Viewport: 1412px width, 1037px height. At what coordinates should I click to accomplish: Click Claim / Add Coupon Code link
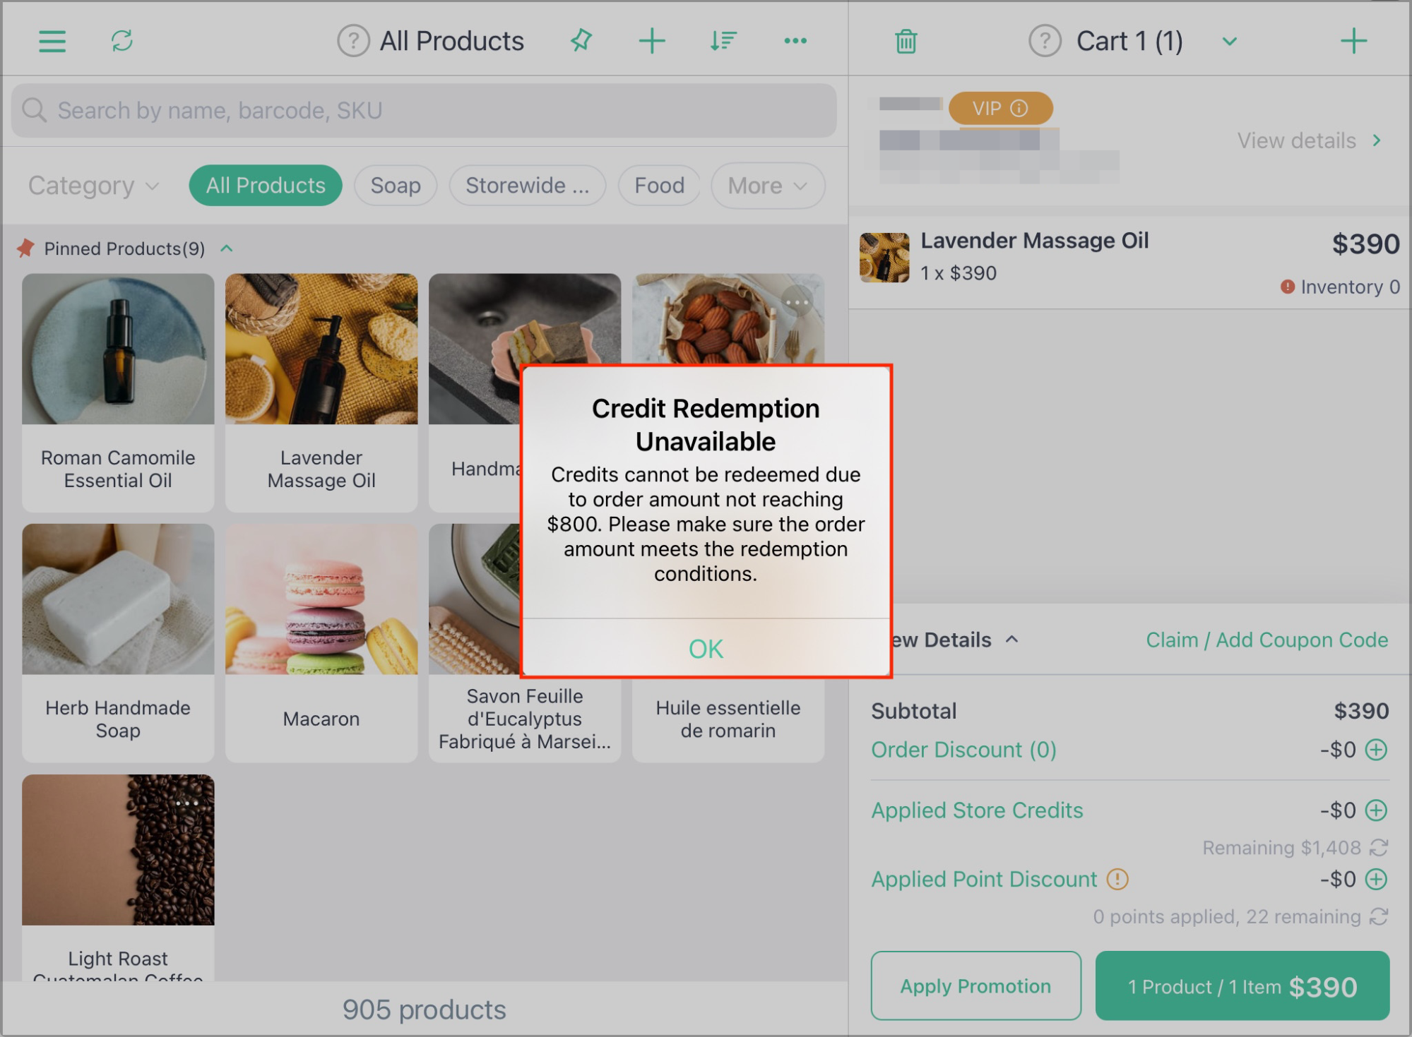click(1266, 640)
